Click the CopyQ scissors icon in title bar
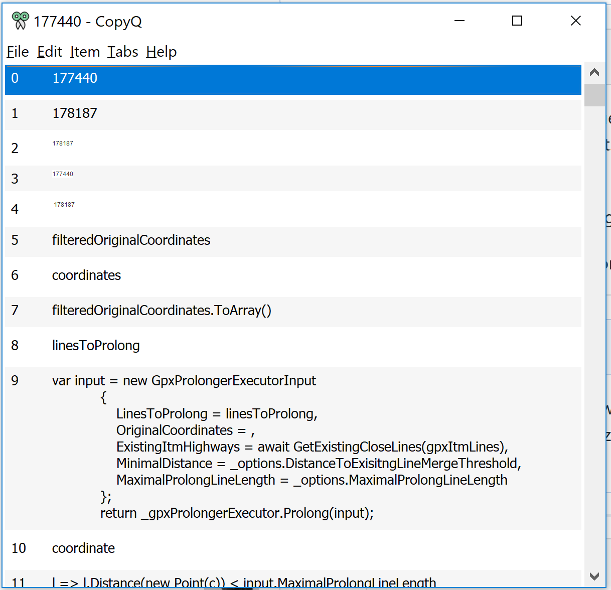Viewport: 611px width, 590px height. coord(20,21)
